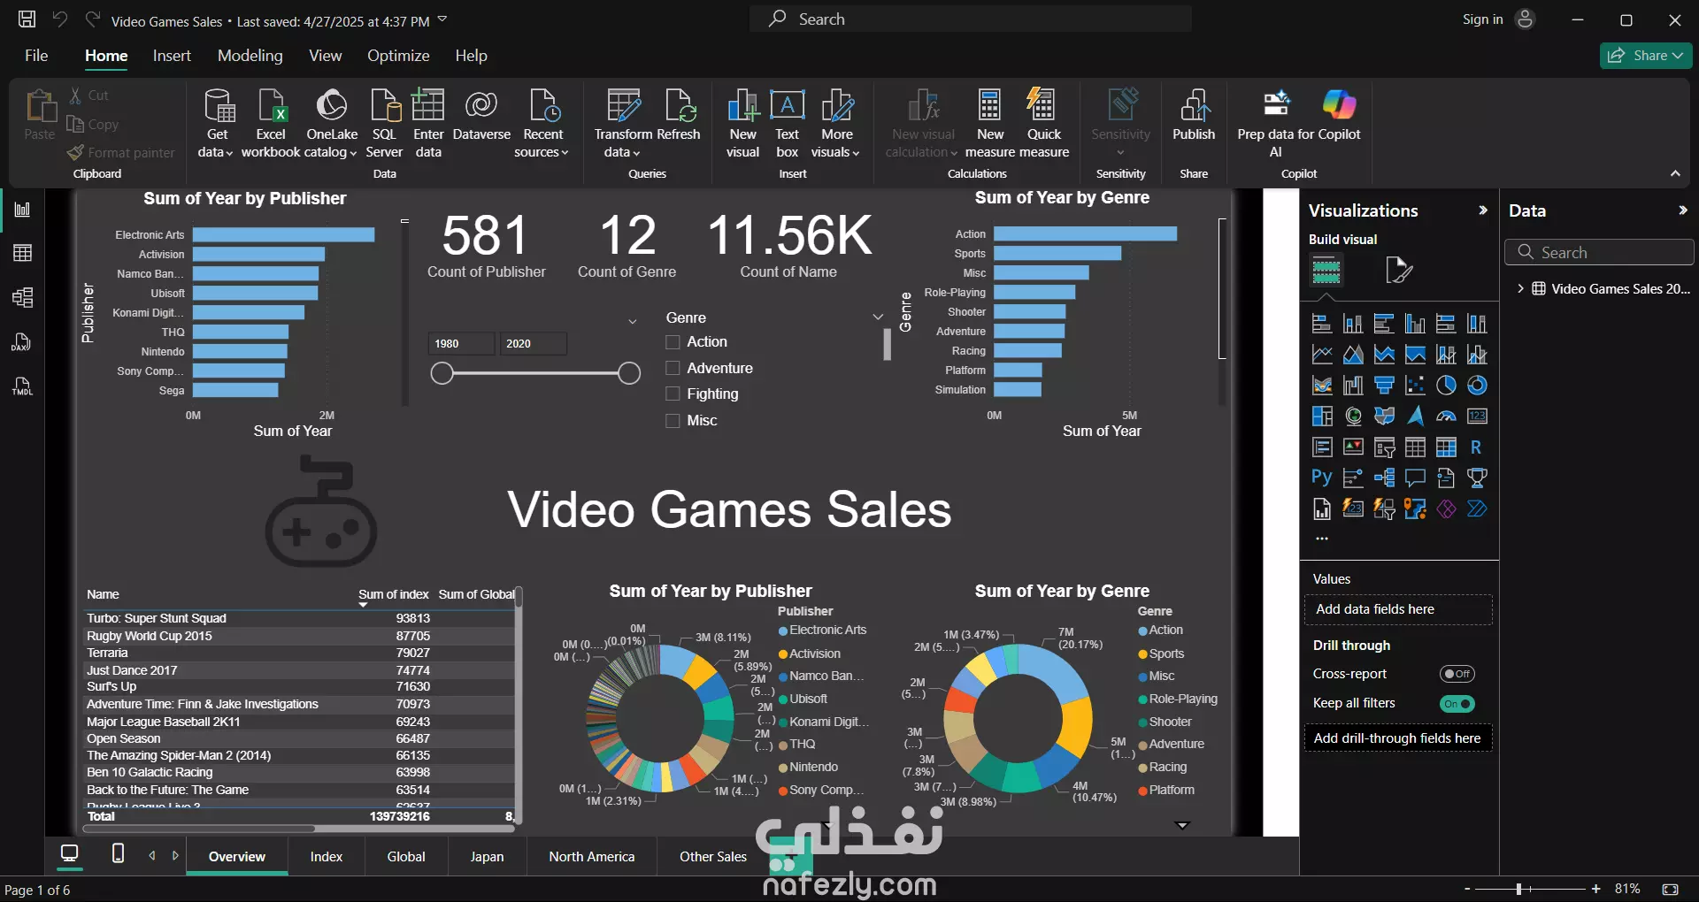Collapse the Visualizations pane
The height and width of the screenshot is (902, 1699).
(1483, 210)
